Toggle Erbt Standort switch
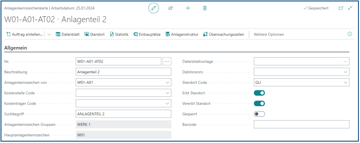360x143 pixels. (259, 93)
